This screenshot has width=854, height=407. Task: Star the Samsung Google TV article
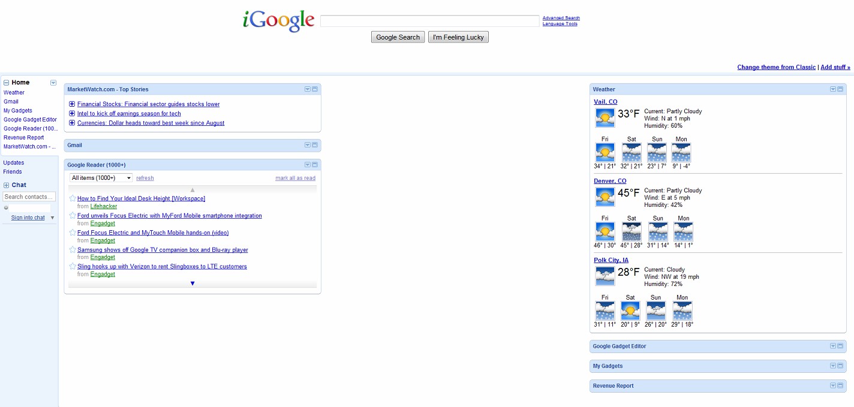pos(73,249)
